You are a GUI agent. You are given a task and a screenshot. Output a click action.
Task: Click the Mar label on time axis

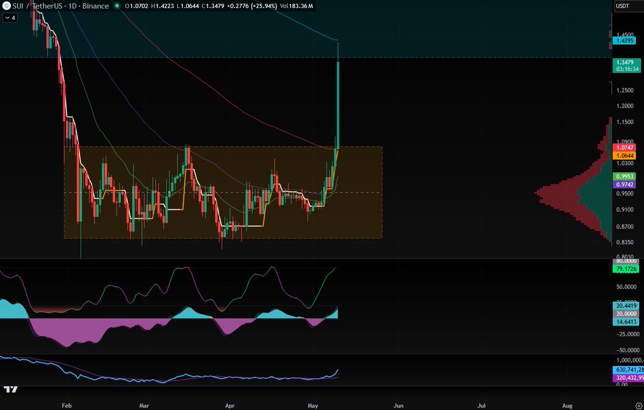(143, 406)
